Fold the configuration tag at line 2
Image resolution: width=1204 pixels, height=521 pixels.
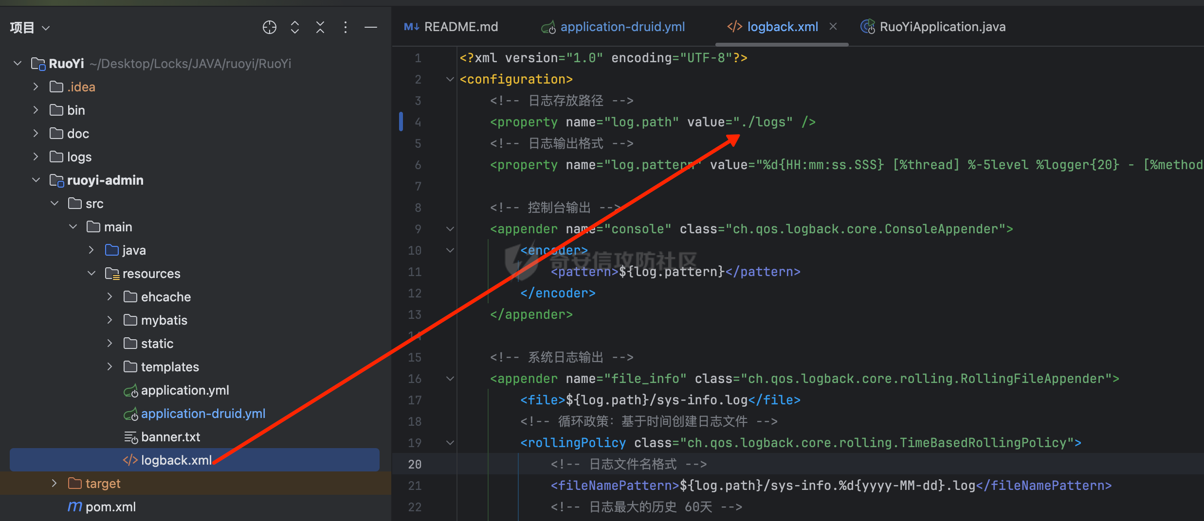click(x=450, y=79)
